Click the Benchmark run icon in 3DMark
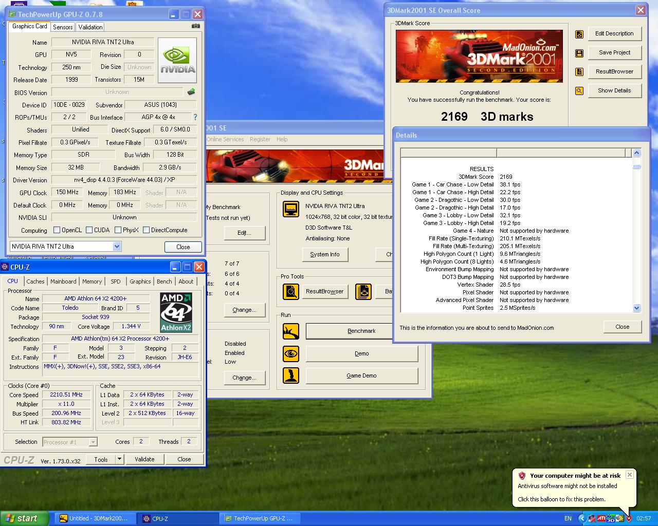The image size is (658, 526). click(x=291, y=331)
